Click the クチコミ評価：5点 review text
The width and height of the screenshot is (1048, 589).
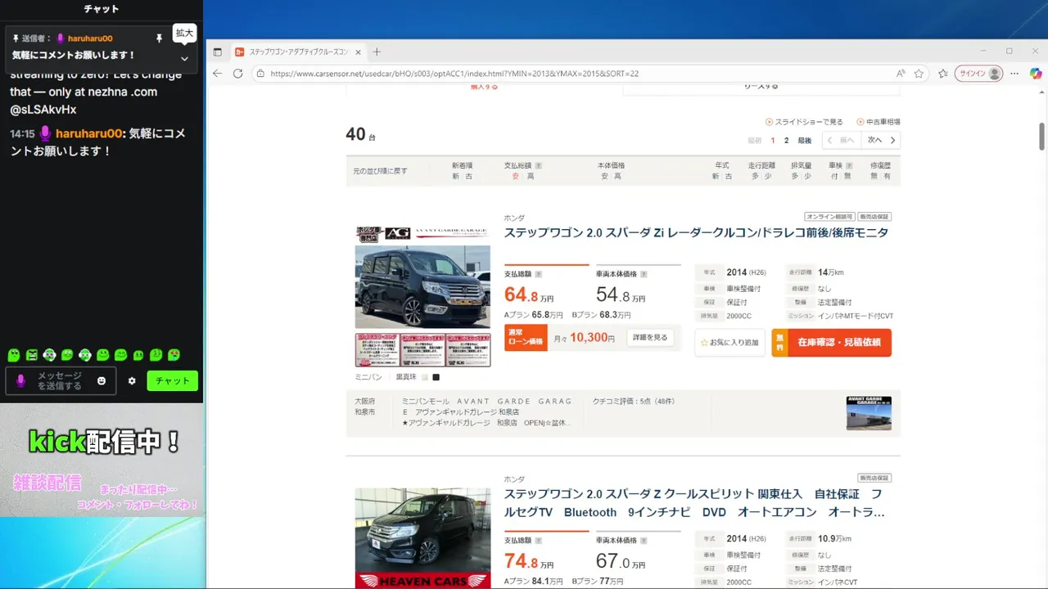click(634, 402)
